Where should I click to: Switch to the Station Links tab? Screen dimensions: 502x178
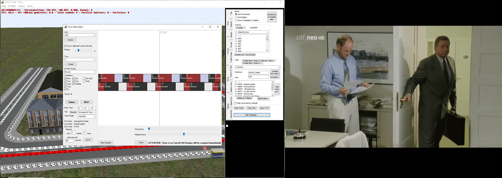[231, 87]
